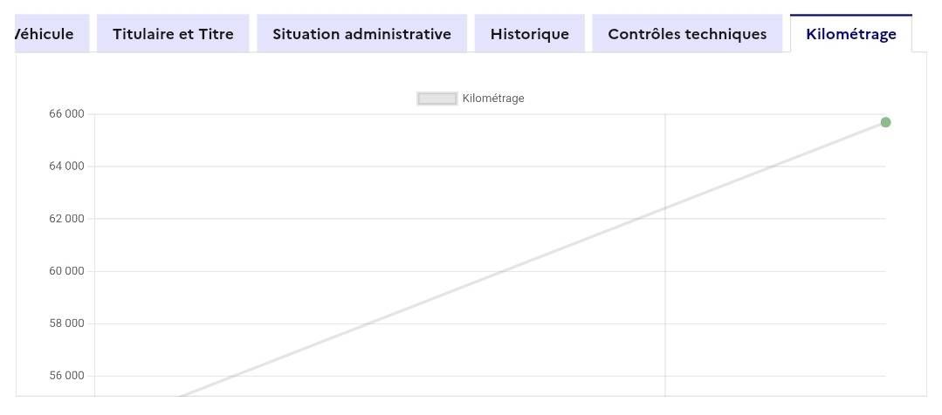Viewport: 942px width, 415px height.
Task: Switch to the Véhicule tab
Action: pyautogui.click(x=52, y=34)
